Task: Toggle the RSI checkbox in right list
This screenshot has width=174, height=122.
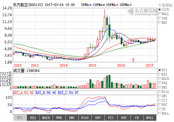Action: click(159, 70)
